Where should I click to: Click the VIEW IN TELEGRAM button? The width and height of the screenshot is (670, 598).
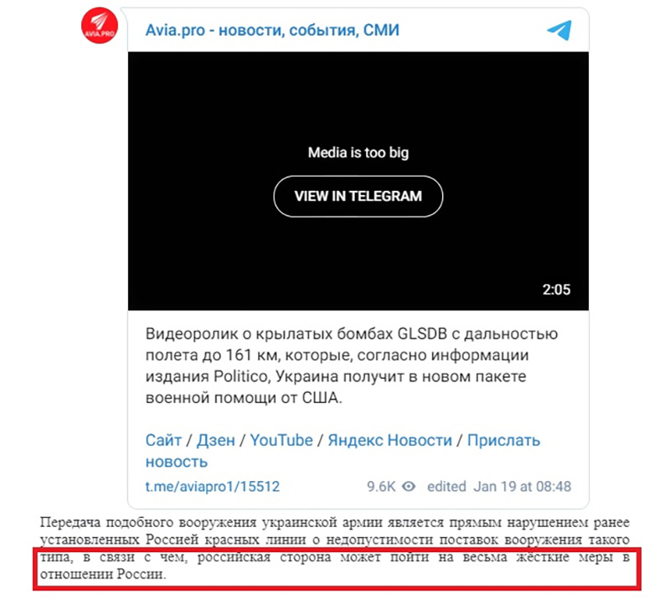coord(358,197)
